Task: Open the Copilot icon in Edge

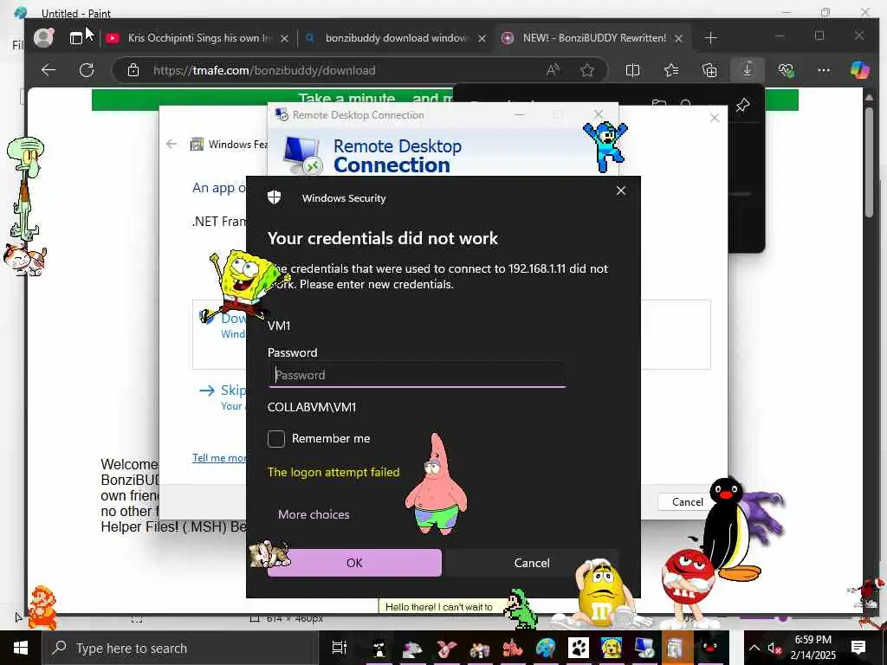Action: (860, 70)
